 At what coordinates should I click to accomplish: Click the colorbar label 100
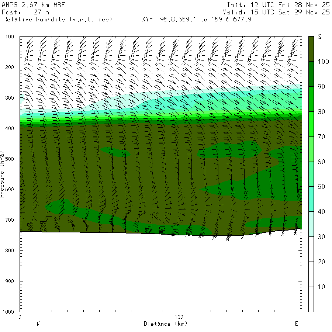pos(323,62)
